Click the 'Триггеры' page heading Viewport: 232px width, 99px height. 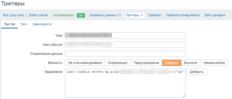point(13,3)
